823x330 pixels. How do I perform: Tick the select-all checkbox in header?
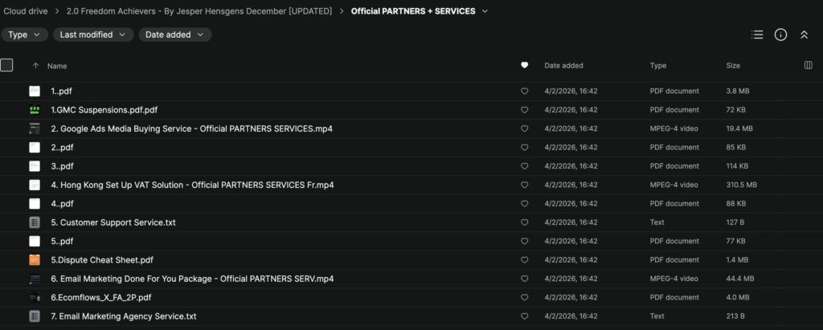click(6, 66)
